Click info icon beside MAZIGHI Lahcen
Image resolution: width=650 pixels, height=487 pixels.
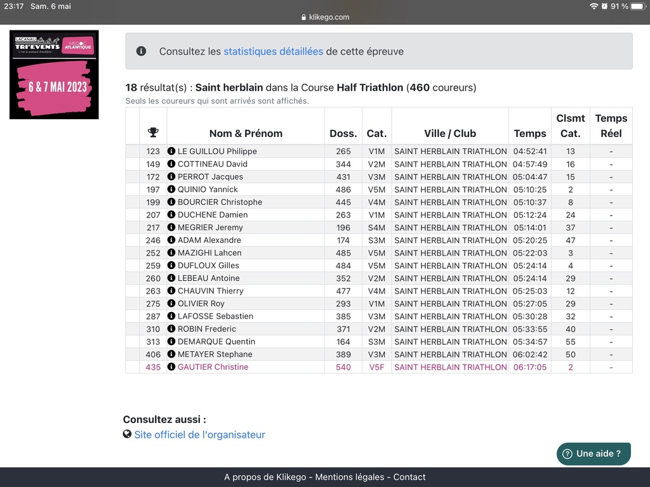click(x=171, y=253)
